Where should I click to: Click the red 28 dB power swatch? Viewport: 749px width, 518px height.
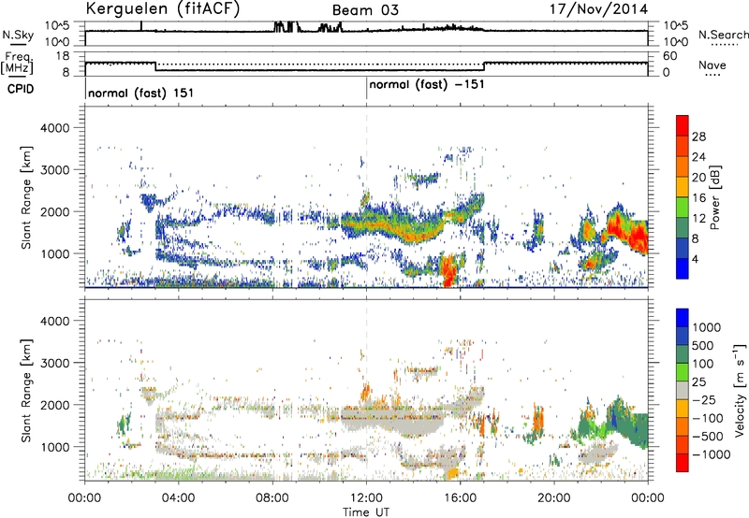683,125
